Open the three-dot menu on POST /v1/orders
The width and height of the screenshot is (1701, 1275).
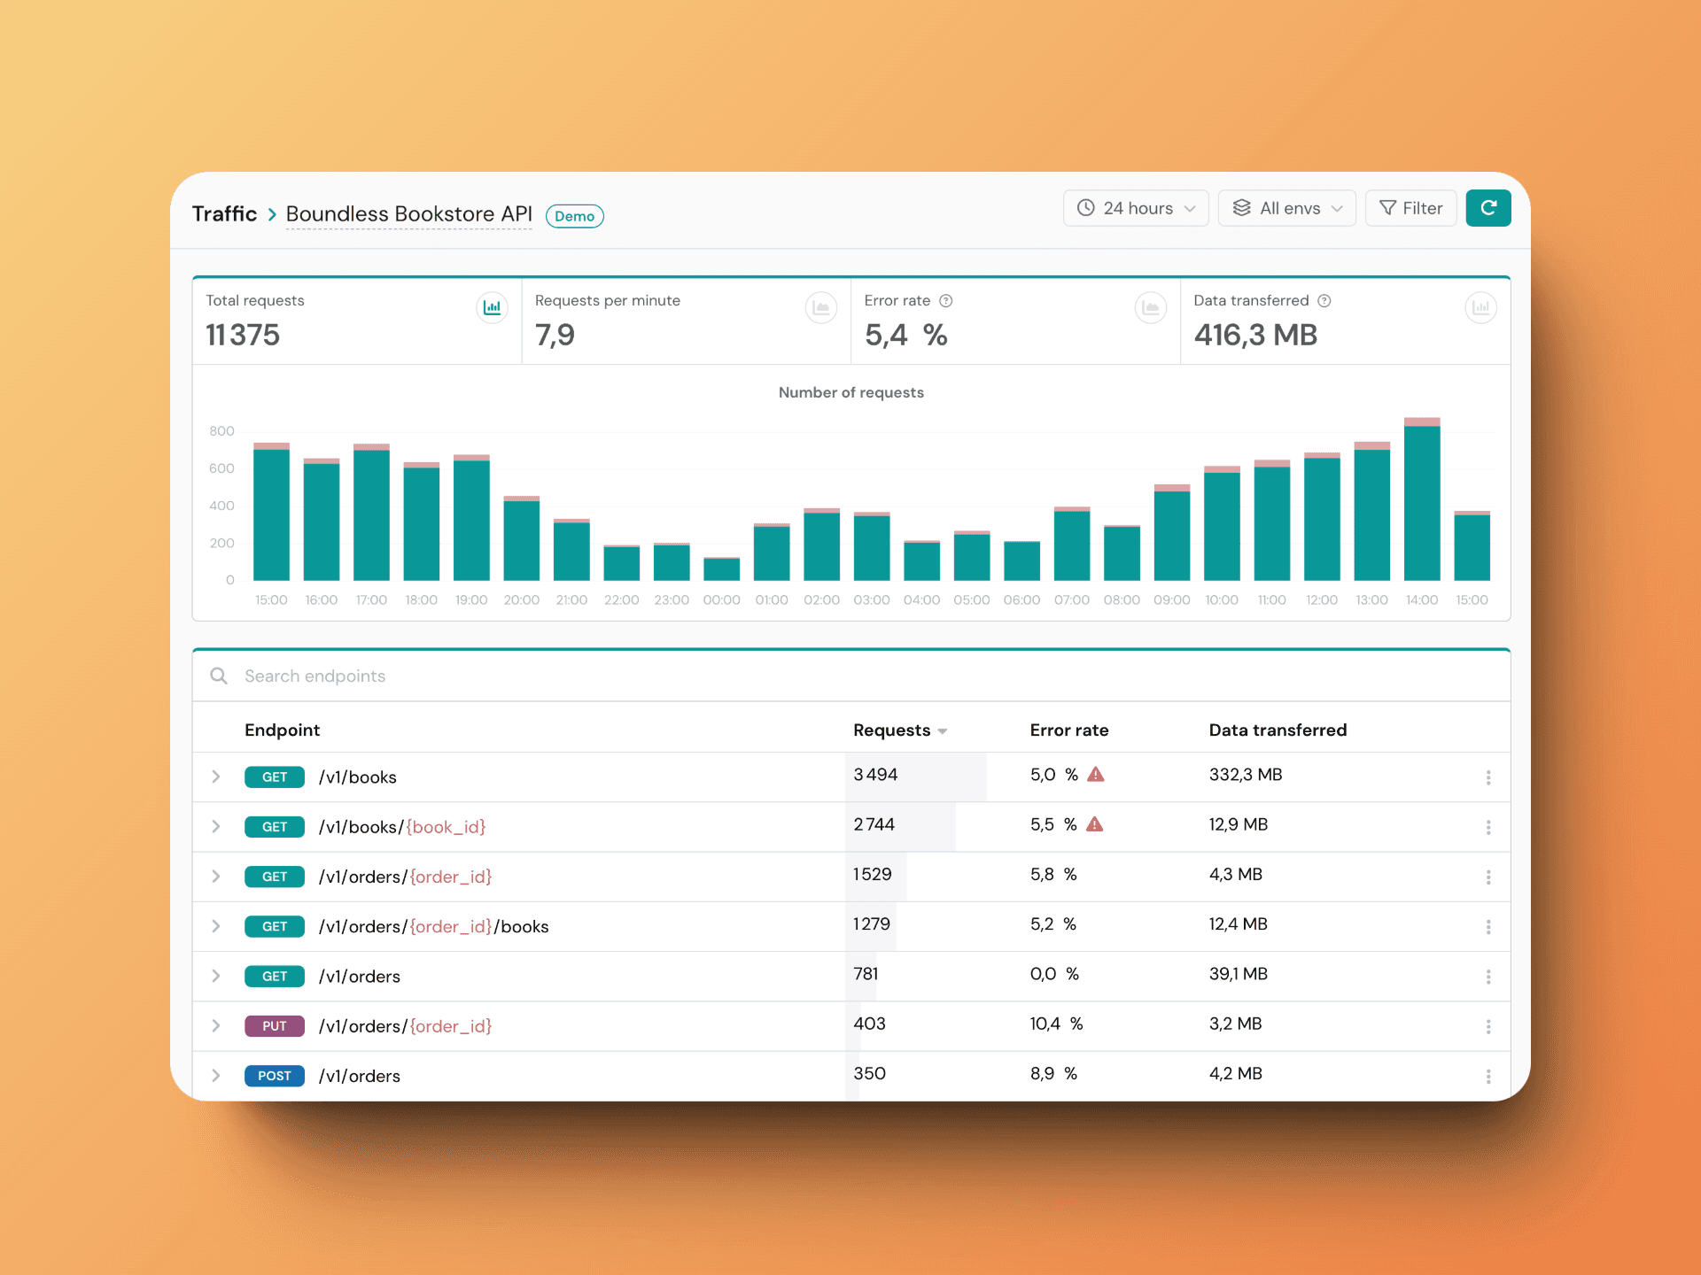coord(1488,1076)
